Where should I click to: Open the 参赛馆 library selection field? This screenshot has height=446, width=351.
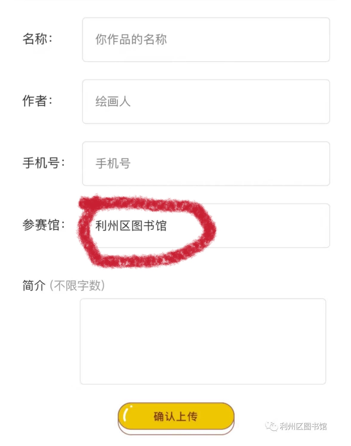(268, 226)
